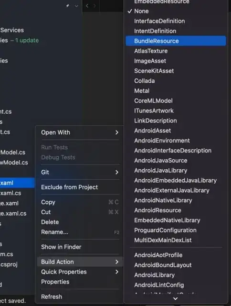Choose AndroidBoundLayout option
The height and width of the screenshot is (306, 231).
(x=176, y=265)
